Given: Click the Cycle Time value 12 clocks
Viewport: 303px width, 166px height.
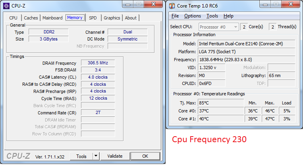Looking at the screenshot, I should pyautogui.click(x=98, y=98).
